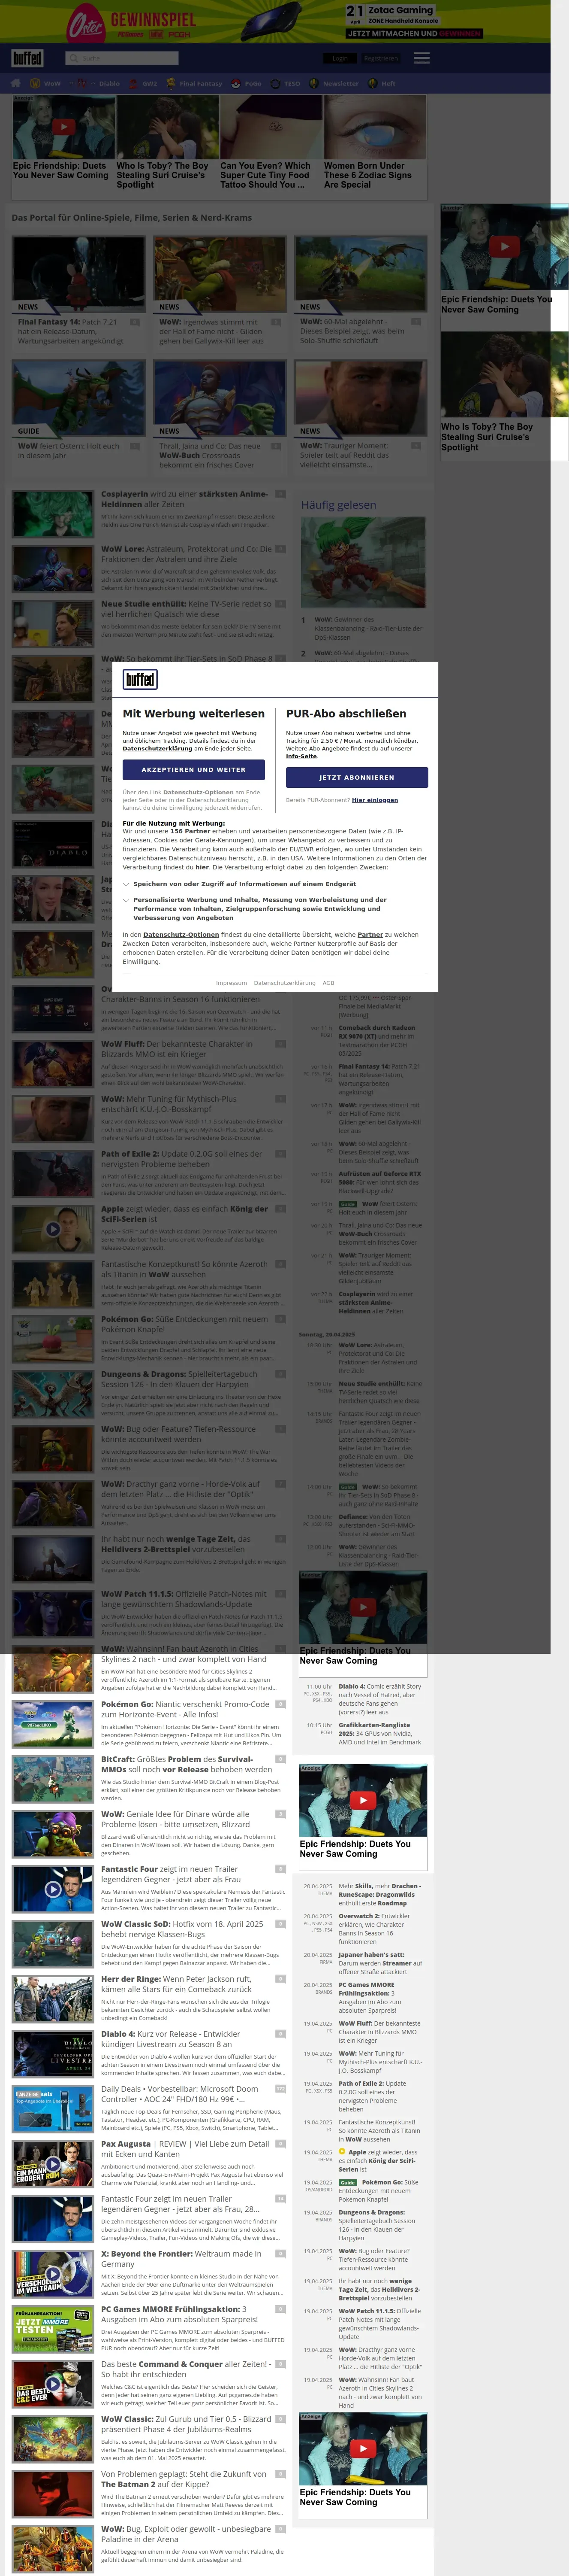
Task: Click the Gewinnspiel Zotac Gaming top banner
Action: (276, 22)
